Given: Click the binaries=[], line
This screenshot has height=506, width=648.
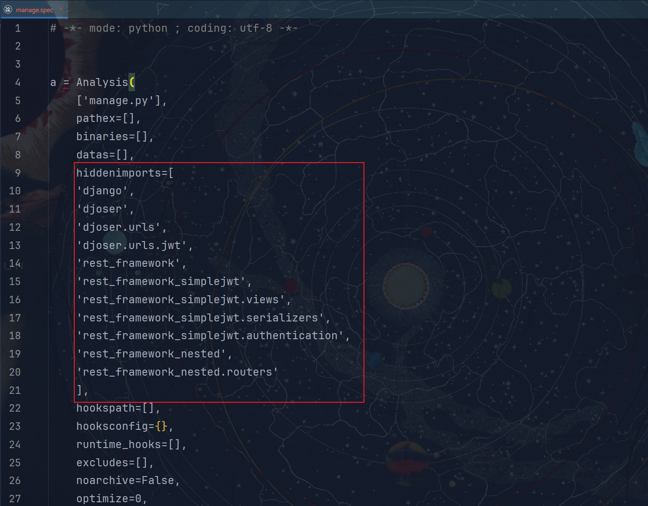Looking at the screenshot, I should pyautogui.click(x=115, y=137).
